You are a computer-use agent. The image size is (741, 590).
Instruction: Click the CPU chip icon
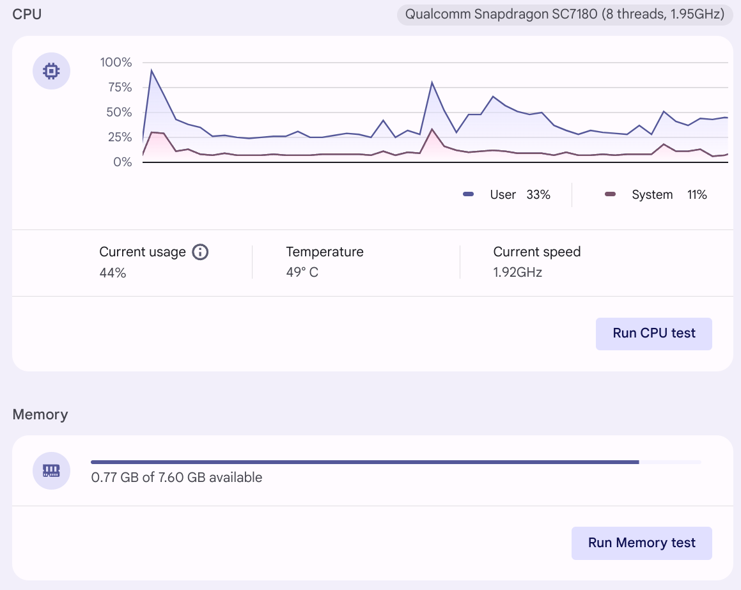coord(51,71)
